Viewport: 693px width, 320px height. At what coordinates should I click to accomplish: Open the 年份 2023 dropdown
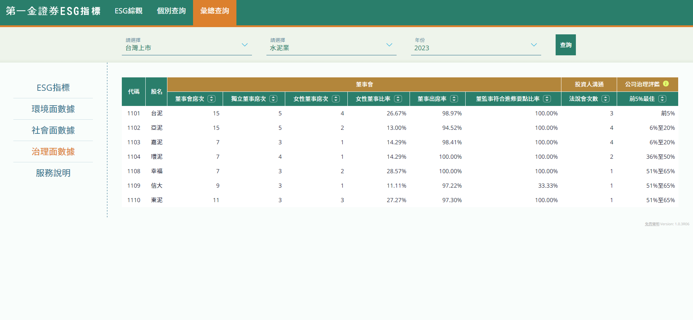pyautogui.click(x=476, y=45)
